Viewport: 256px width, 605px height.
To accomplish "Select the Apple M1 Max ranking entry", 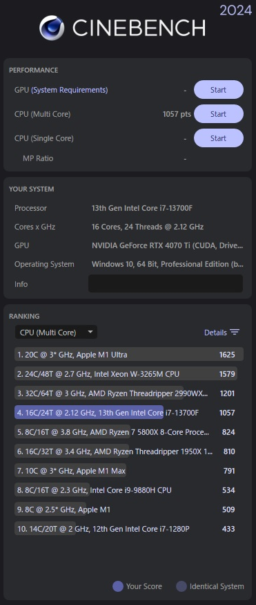I will pyautogui.click(x=129, y=471).
